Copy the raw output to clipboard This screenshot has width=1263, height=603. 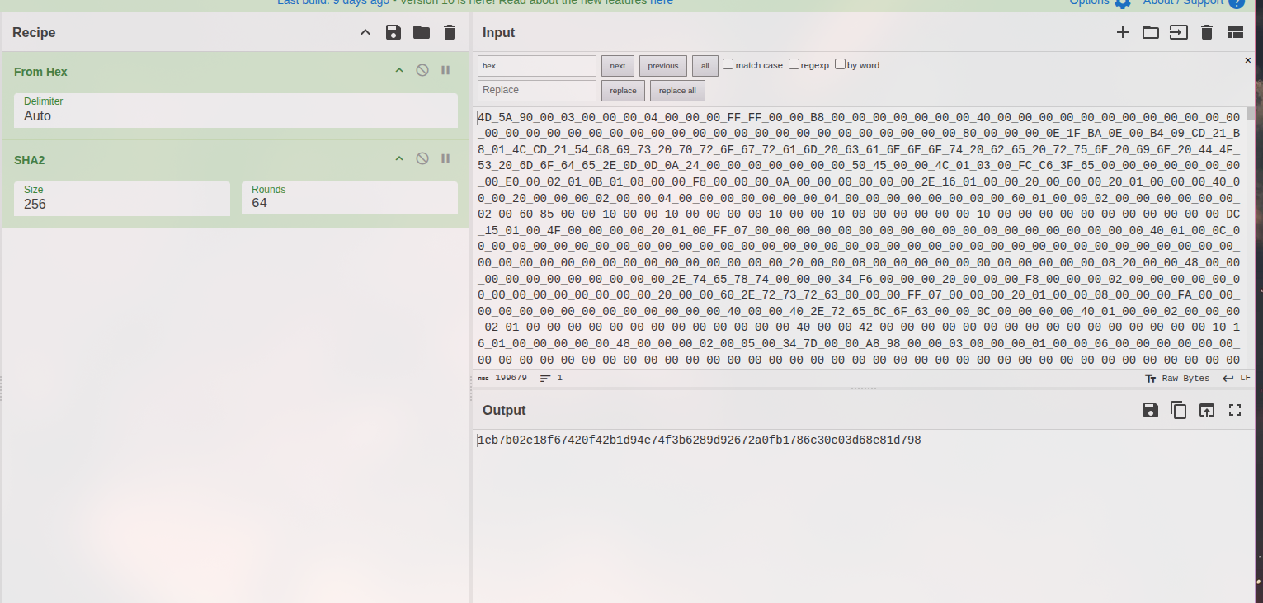(1178, 409)
